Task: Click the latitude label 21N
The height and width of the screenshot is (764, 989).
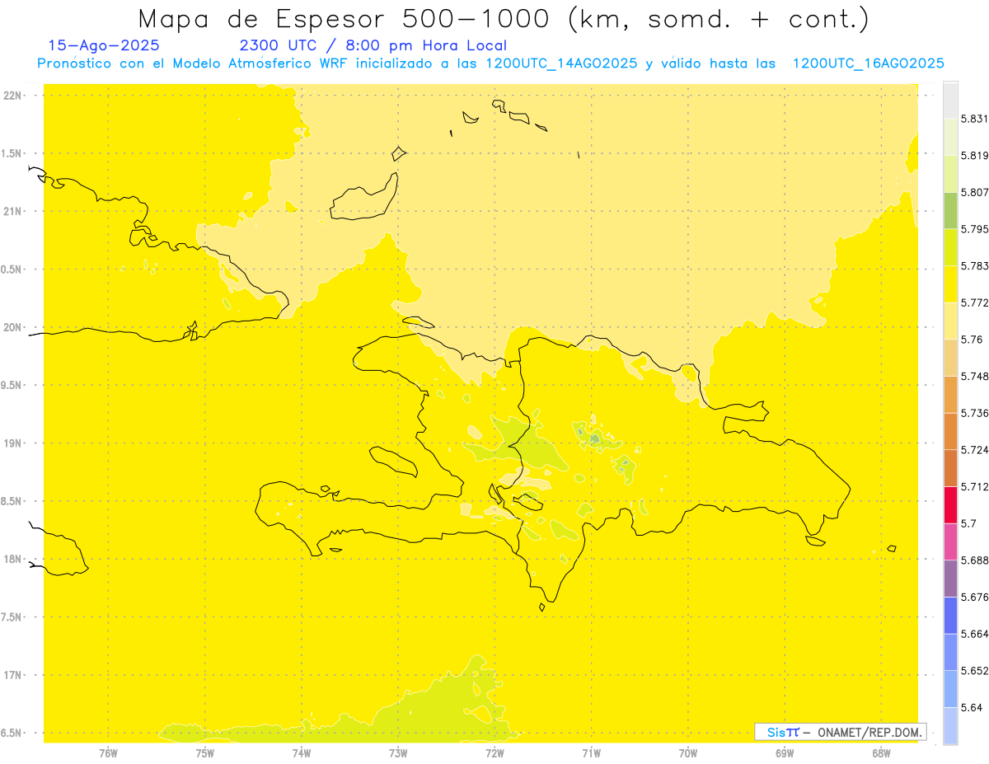Action: coord(12,211)
